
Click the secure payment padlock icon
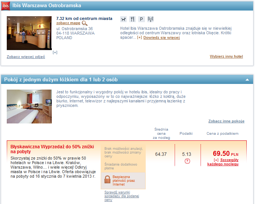point(107,180)
